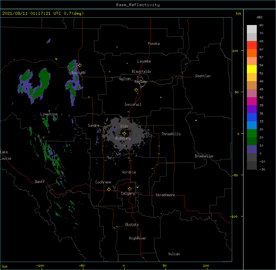The image size is (276, 270).
Task: Click the Base_Reflectivity title
Action: [x=138, y=5]
